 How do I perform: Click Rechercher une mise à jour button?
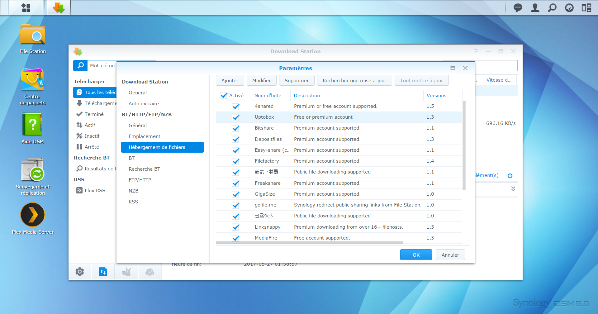pyautogui.click(x=354, y=81)
